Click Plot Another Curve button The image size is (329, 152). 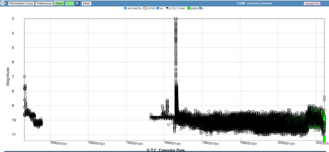(21, 4)
